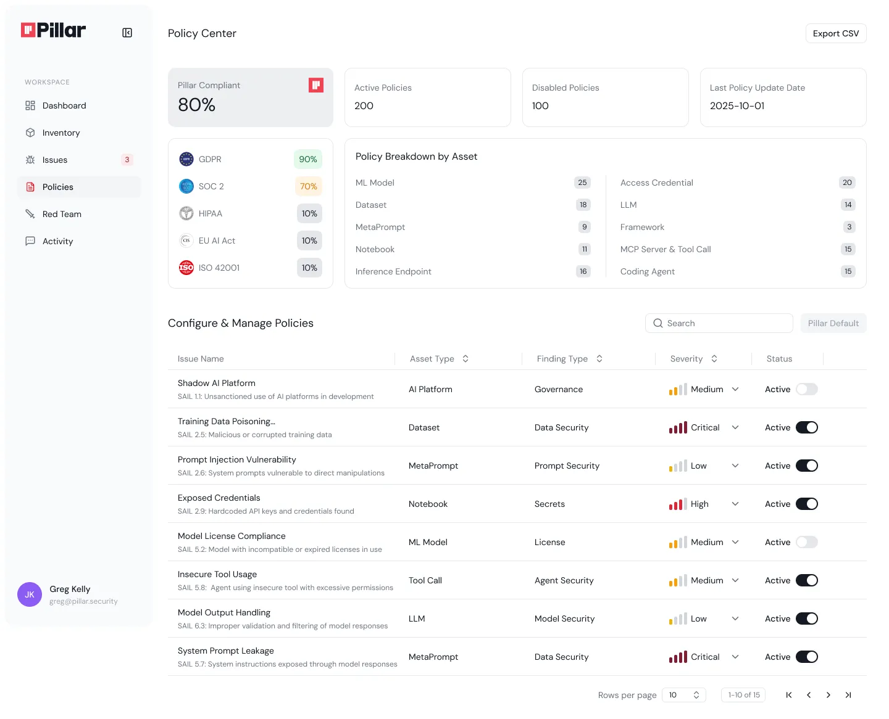889x719 pixels.
Task: Collapse the sidebar panel icon
Action: pos(127,33)
